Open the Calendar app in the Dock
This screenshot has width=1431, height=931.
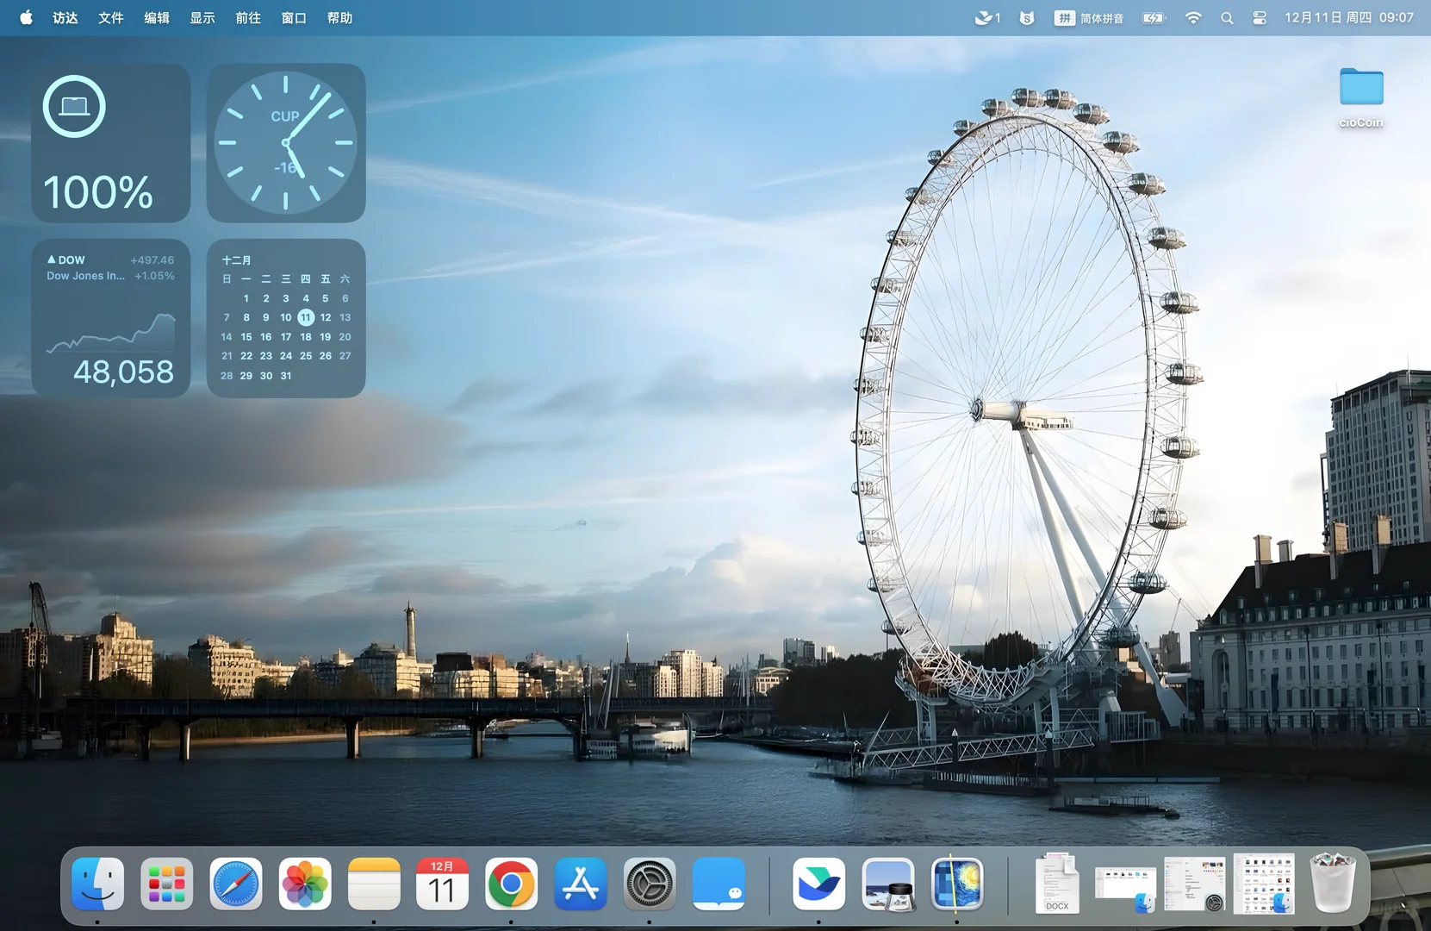(442, 884)
